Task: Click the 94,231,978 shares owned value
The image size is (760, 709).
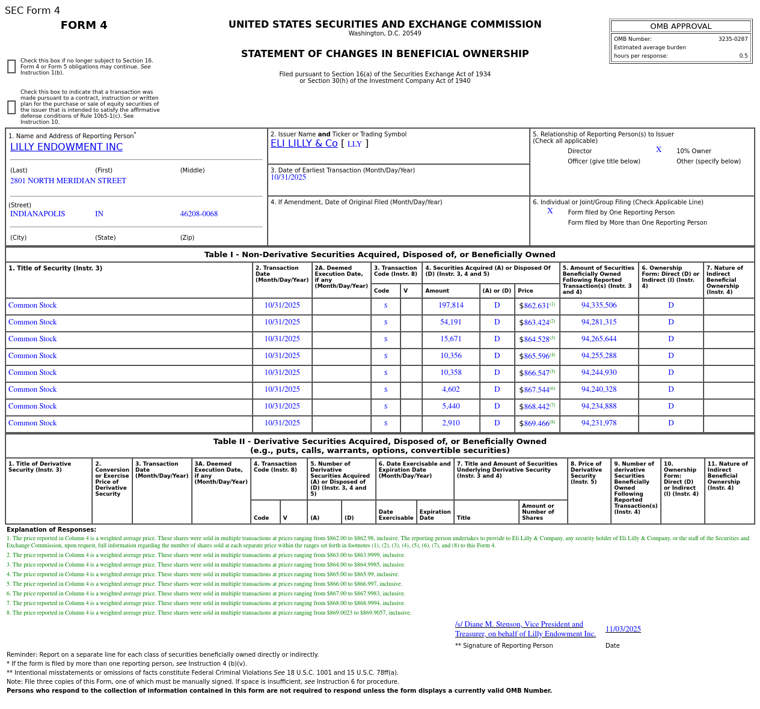Action: tap(598, 423)
